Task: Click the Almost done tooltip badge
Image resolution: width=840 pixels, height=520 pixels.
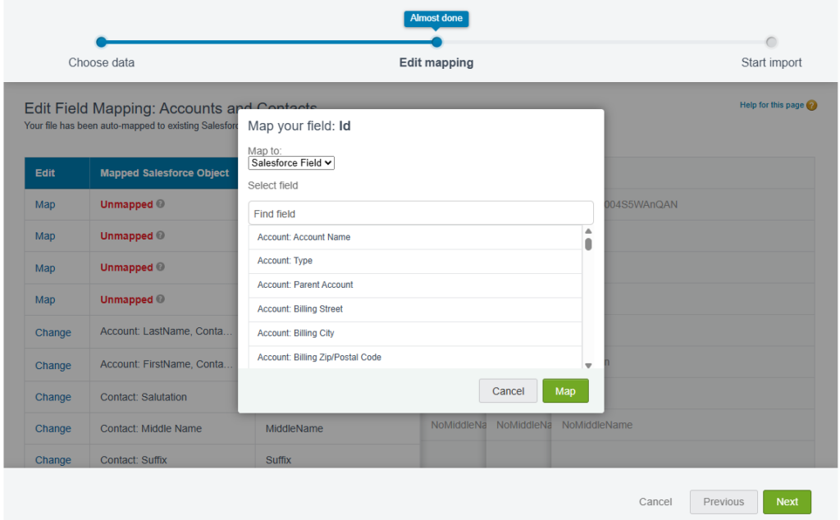Action: click(x=436, y=18)
